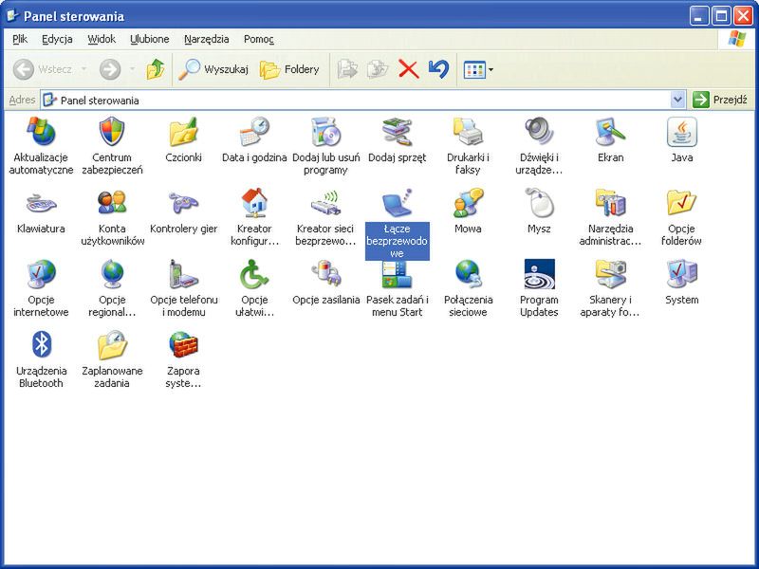Open the Pomoc menu

259,39
